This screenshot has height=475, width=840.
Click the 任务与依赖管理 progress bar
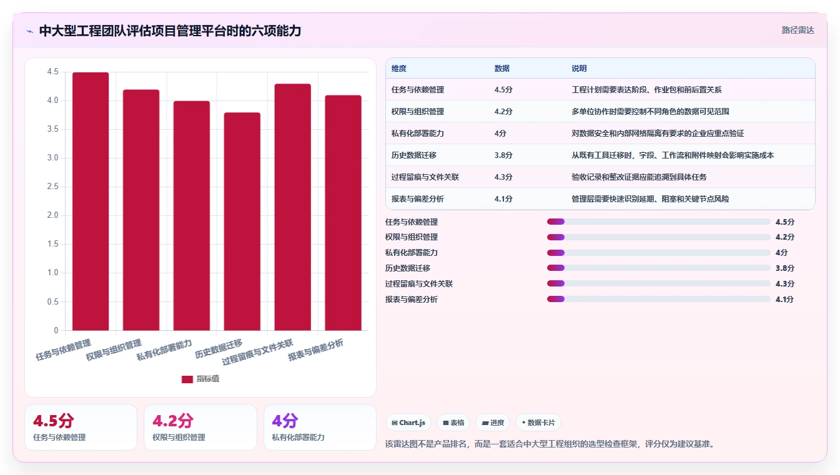658,222
